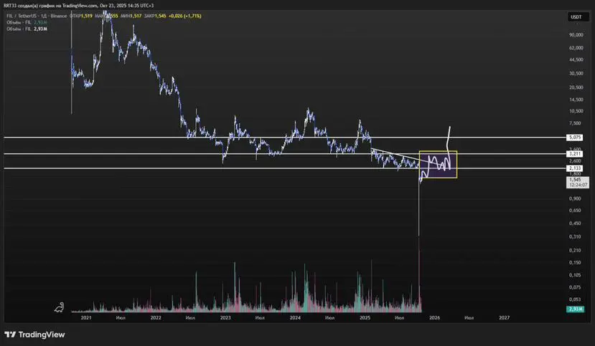The height and width of the screenshot is (346, 595).
Task: Click the 2027 label on time axis
Action: point(504,318)
